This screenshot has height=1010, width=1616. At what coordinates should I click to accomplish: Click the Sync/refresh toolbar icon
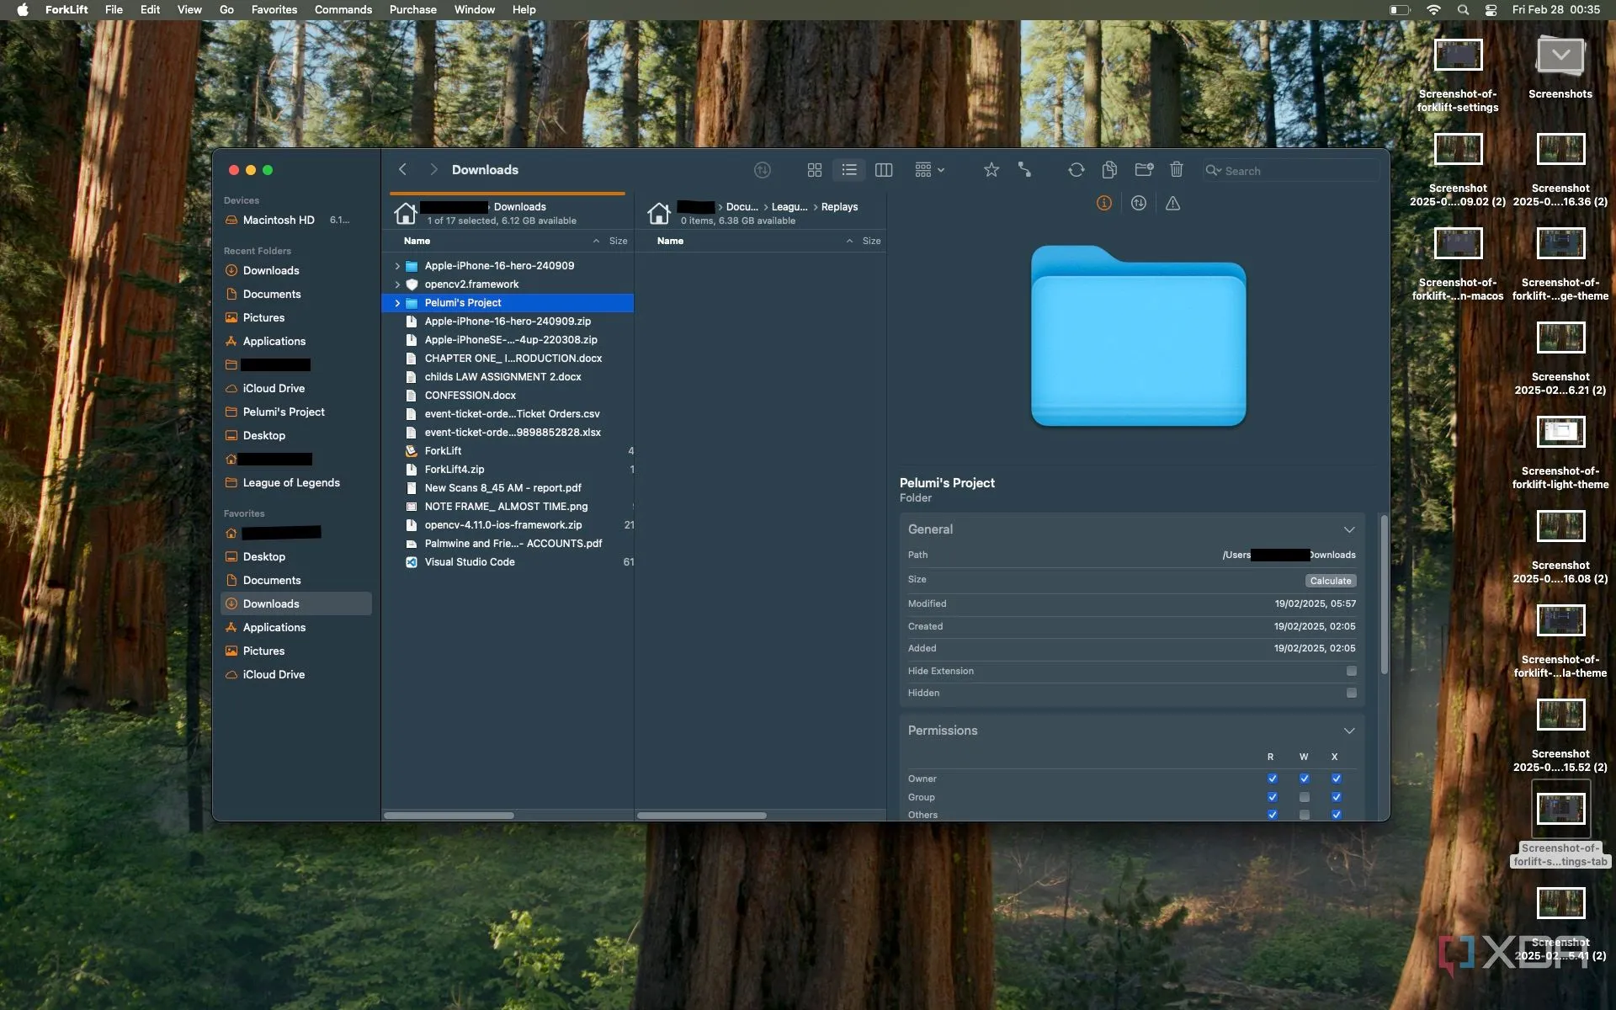click(1076, 170)
